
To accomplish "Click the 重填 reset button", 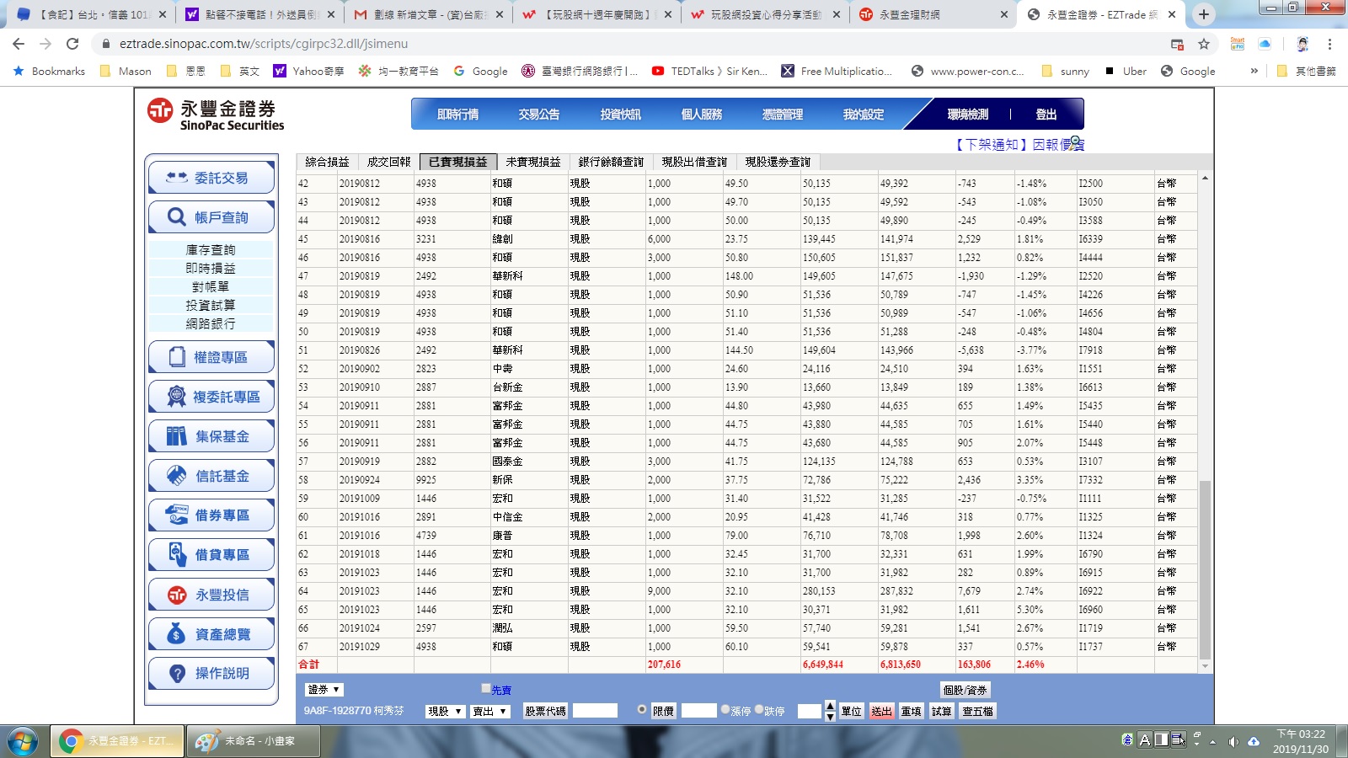I will click(x=911, y=711).
